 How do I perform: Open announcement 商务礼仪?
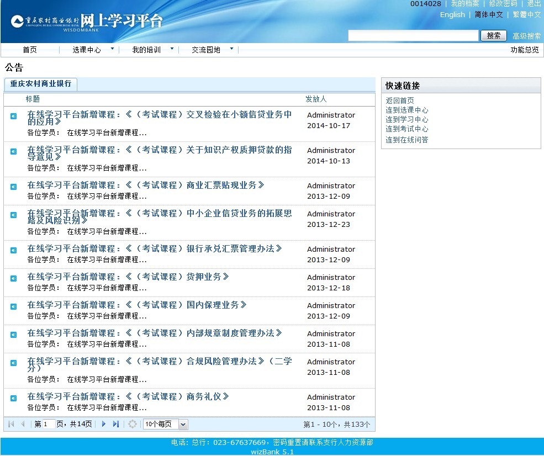click(128, 396)
